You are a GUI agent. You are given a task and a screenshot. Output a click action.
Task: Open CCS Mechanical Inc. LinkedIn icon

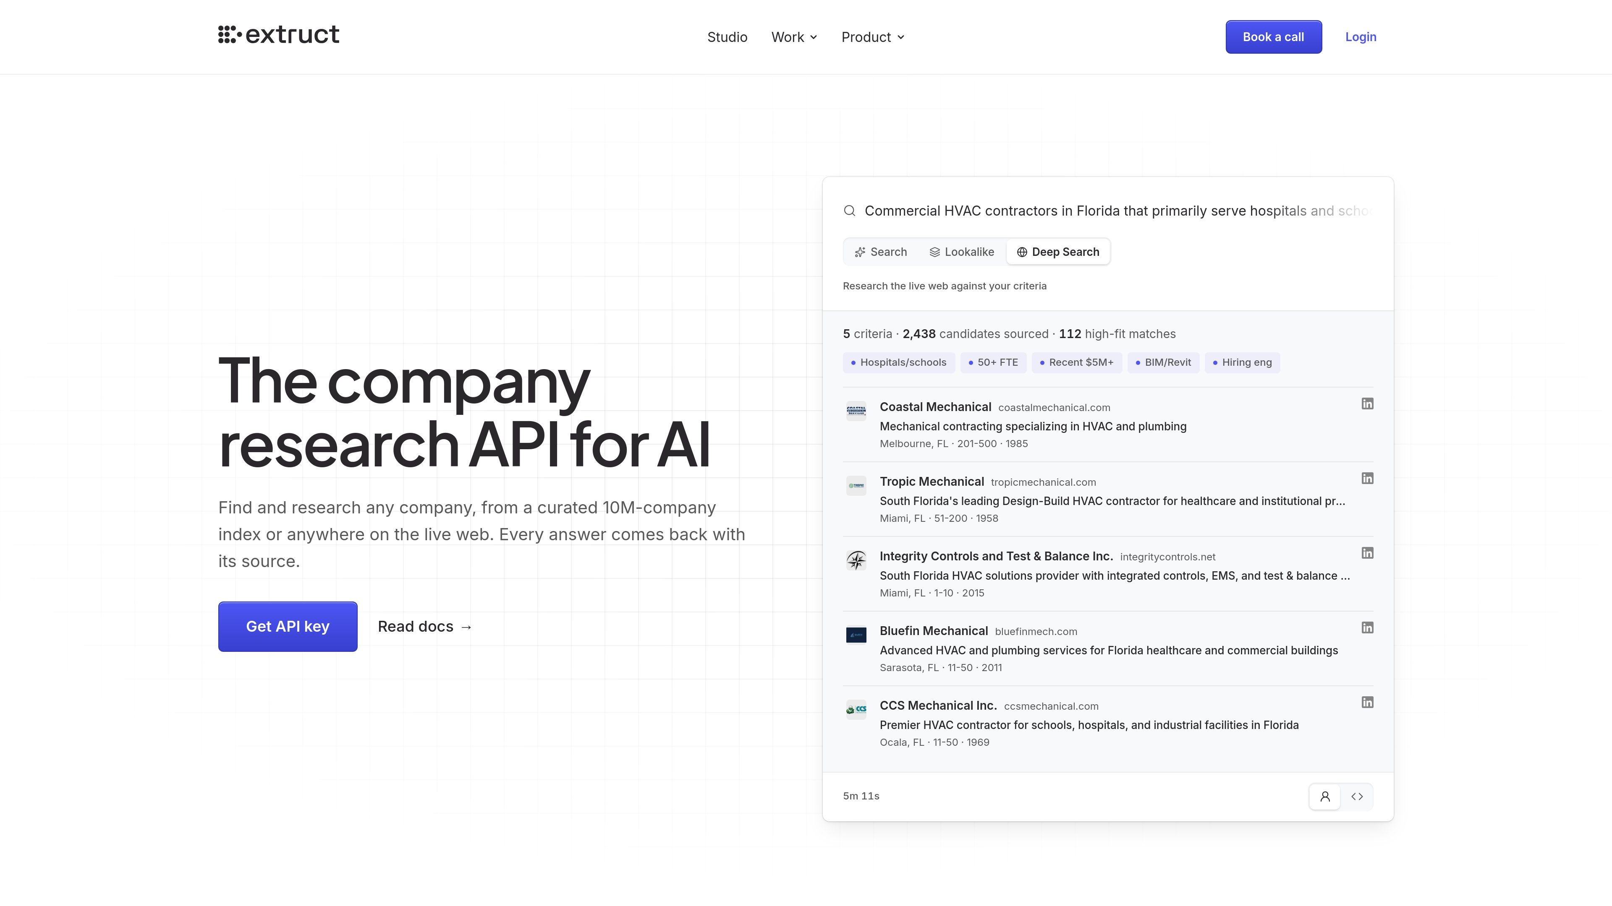(1367, 702)
